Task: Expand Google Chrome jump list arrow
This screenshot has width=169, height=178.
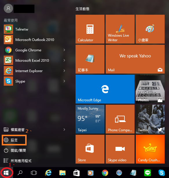Action: 64,50
